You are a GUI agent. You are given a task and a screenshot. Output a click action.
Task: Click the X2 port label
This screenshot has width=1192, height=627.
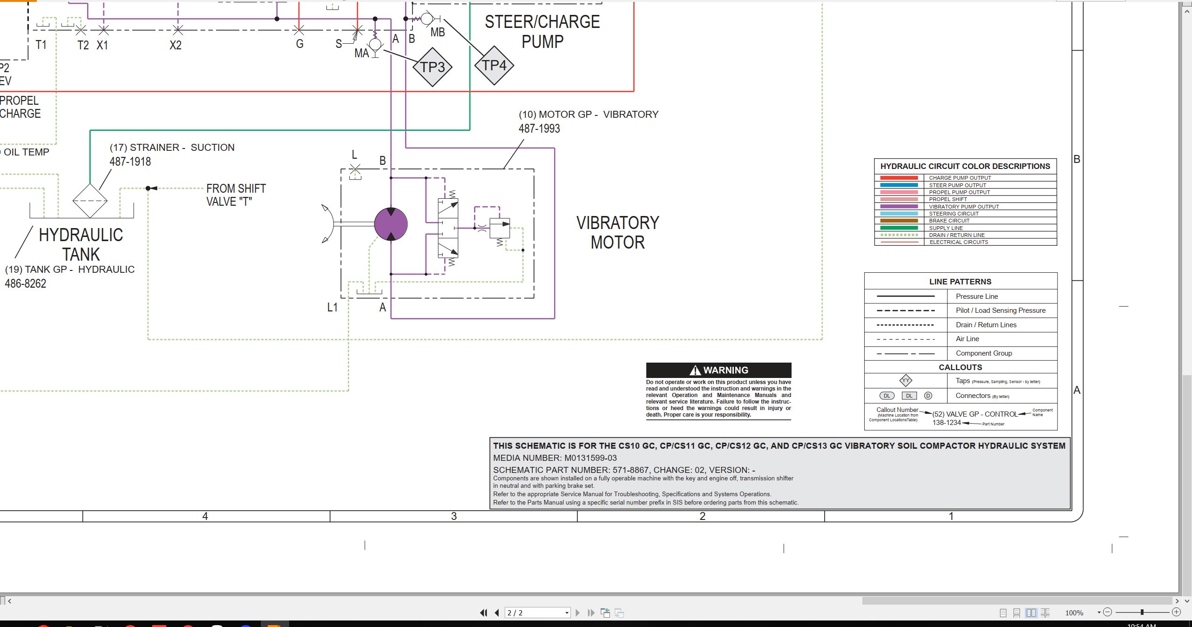tap(176, 45)
